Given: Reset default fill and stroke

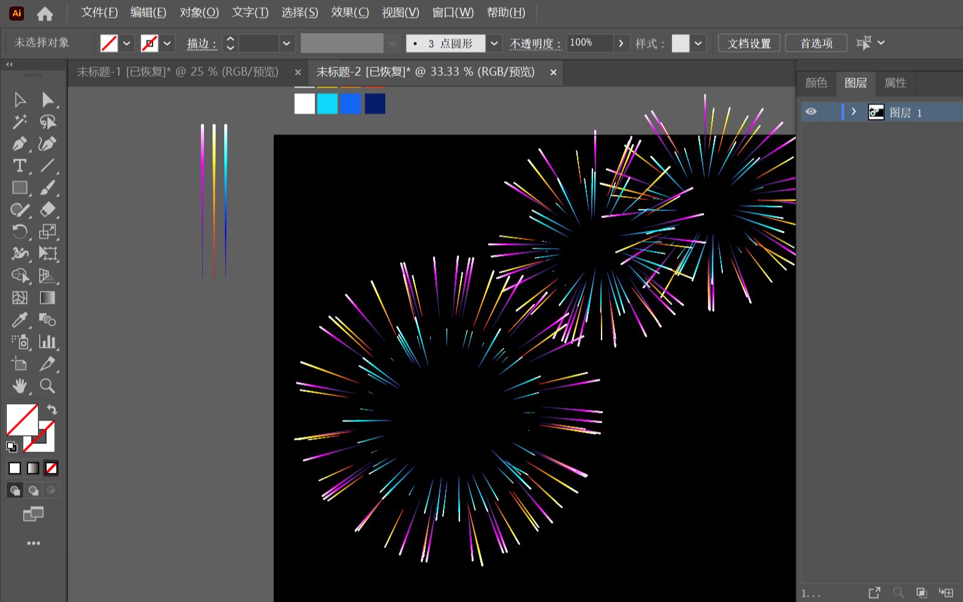Looking at the screenshot, I should (x=12, y=446).
